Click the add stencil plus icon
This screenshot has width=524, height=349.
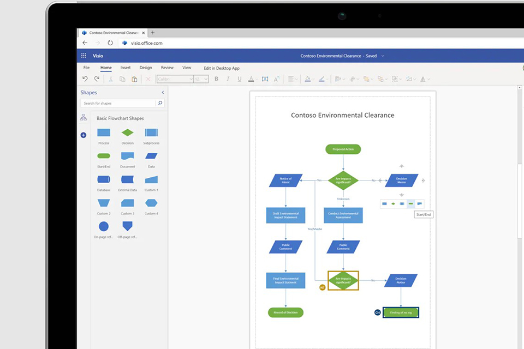tap(84, 135)
